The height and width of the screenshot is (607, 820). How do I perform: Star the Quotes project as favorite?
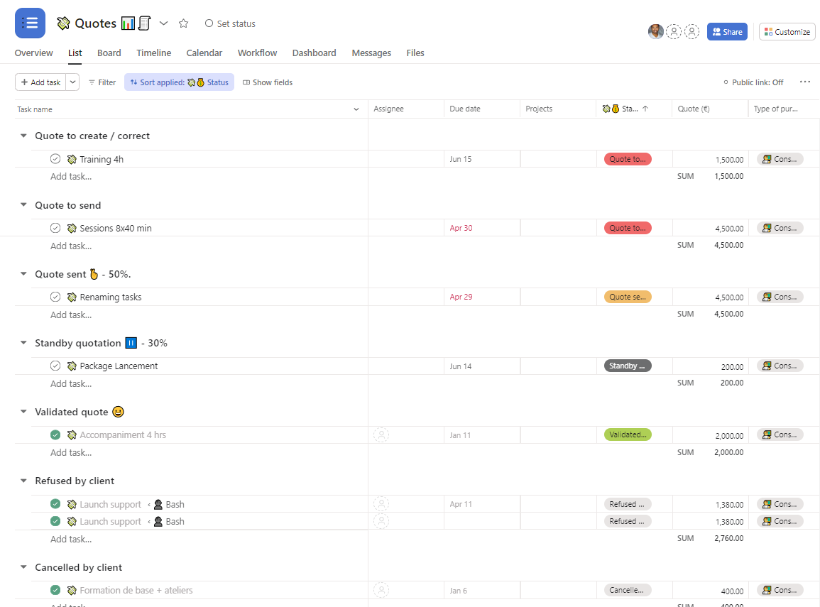[184, 23]
